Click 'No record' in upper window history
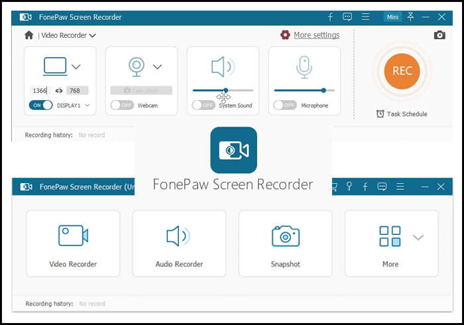 pyautogui.click(x=91, y=135)
